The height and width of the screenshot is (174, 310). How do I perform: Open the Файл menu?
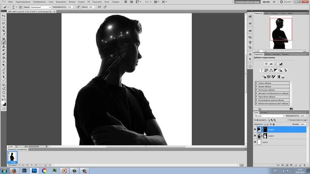[x=11, y=2]
